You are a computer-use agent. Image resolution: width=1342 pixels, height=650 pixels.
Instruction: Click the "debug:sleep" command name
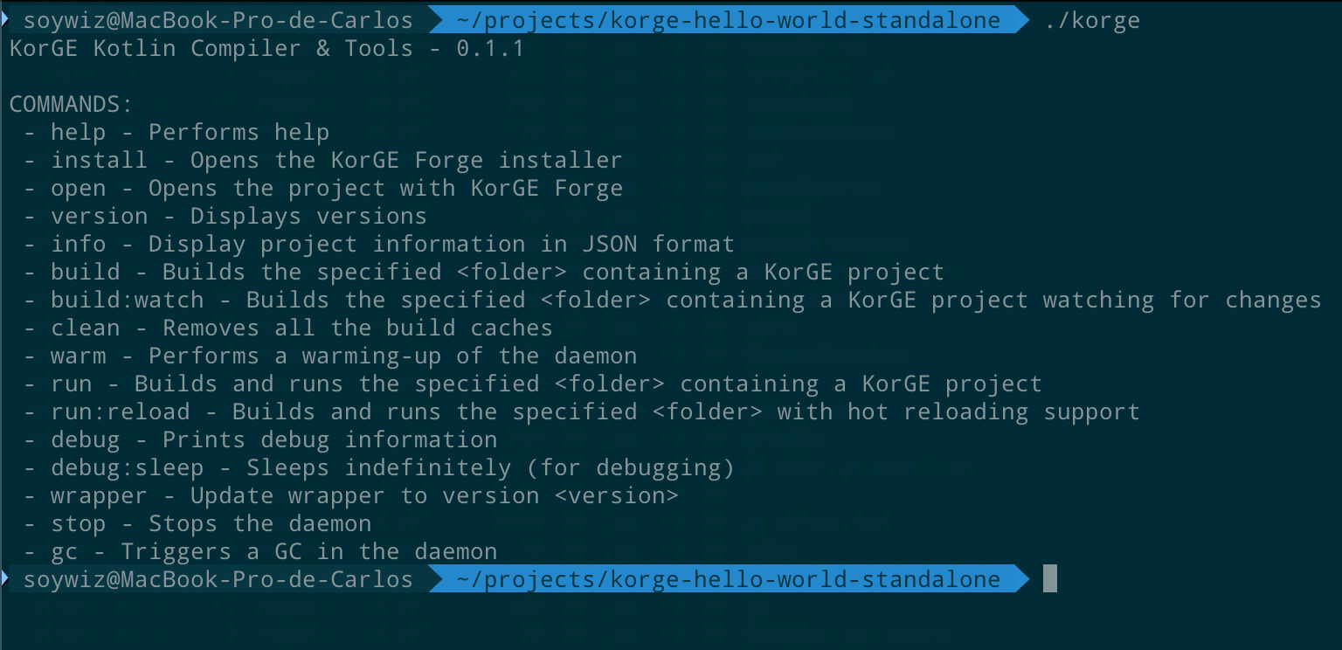click(x=127, y=468)
